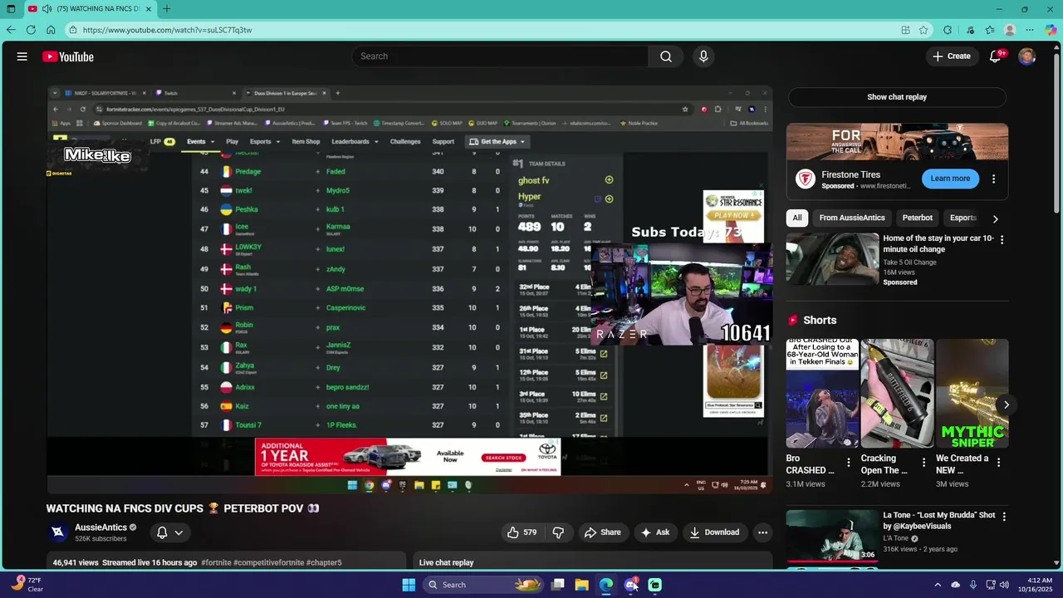Click the Share button
Screen dimensions: 1063x598
[603, 532]
